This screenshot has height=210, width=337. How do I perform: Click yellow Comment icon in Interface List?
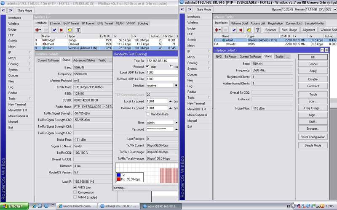[70, 30]
